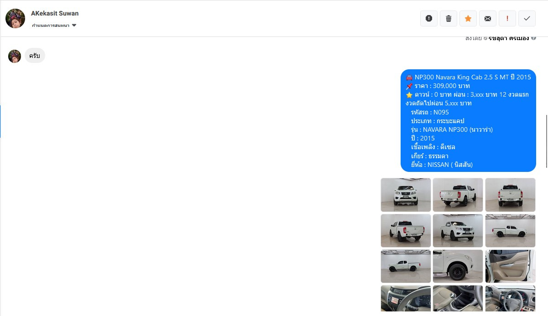Image resolution: width=548 pixels, height=316 pixels.
Task: Click the sender info help icon at top right
Action: pos(533,38)
